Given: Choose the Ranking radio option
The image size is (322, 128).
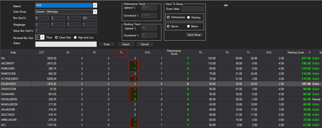Looking at the screenshot, I should (188, 17).
